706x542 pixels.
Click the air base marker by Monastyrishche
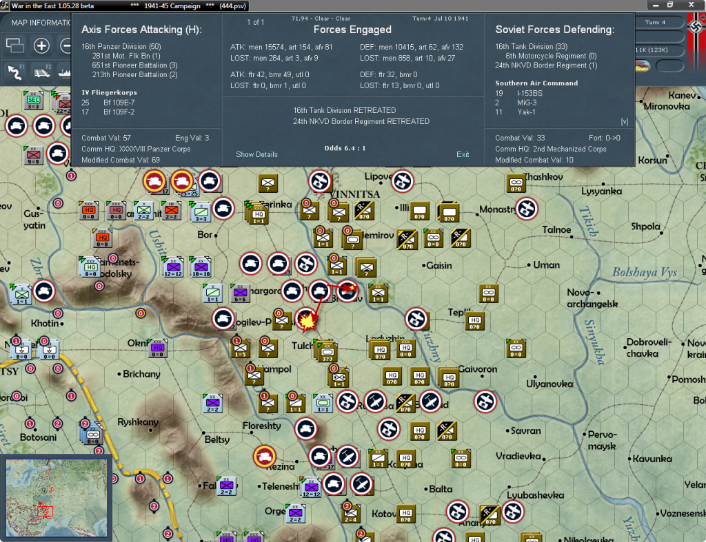click(526, 209)
